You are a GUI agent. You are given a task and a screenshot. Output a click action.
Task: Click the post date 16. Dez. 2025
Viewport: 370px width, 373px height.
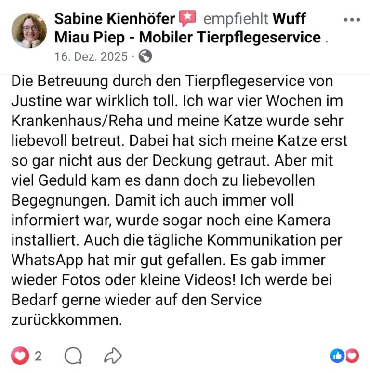(91, 56)
